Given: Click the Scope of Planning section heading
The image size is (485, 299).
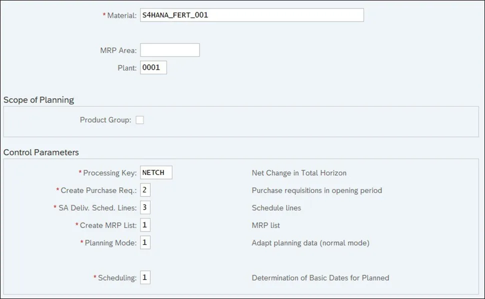Looking at the screenshot, I should 38,100.
